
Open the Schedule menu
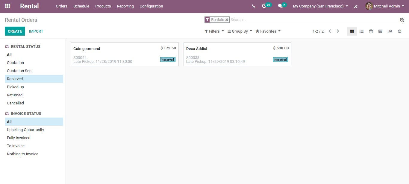81,6
